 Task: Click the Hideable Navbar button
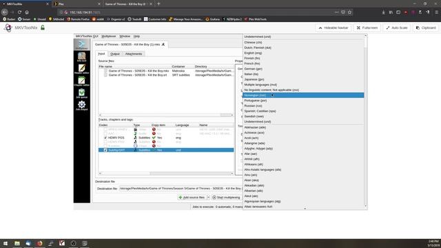(x=334, y=28)
